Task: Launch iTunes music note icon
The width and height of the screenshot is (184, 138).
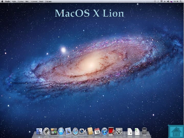Action: click(105, 131)
